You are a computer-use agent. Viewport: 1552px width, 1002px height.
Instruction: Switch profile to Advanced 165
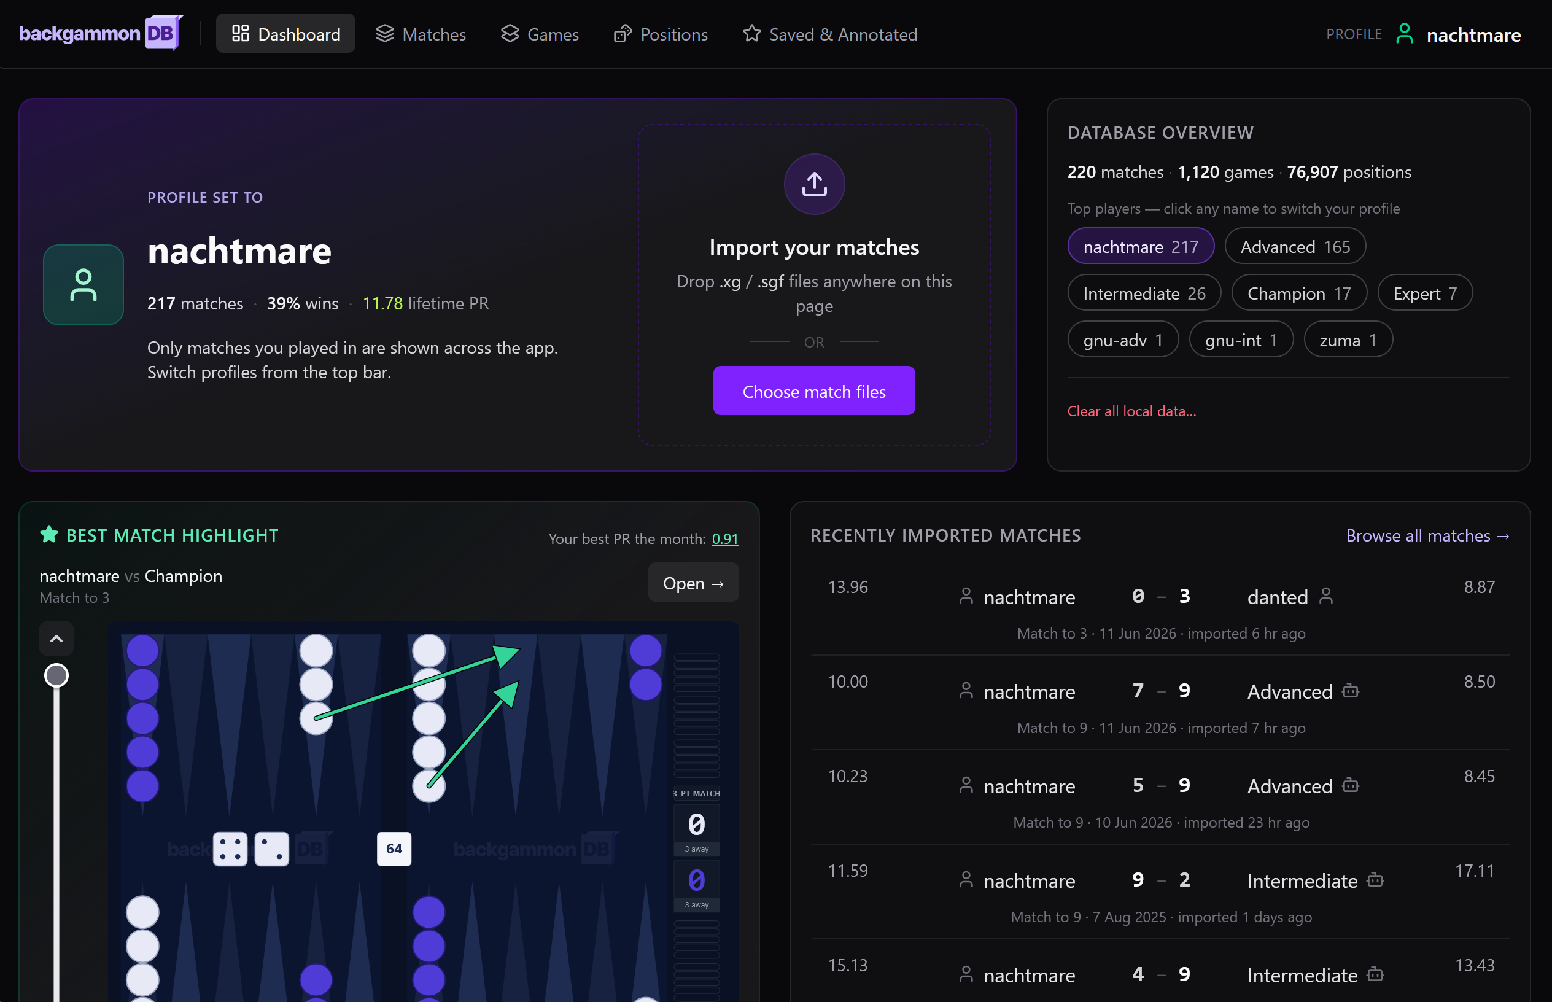tap(1294, 247)
